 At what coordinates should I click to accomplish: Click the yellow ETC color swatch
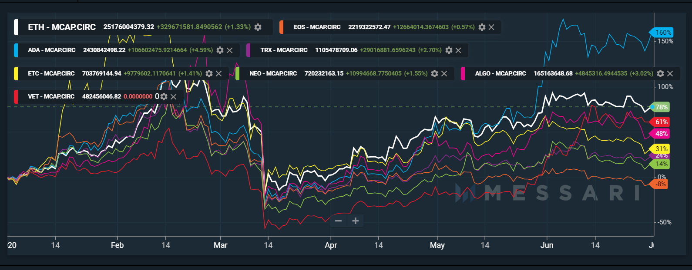[x=16, y=73]
